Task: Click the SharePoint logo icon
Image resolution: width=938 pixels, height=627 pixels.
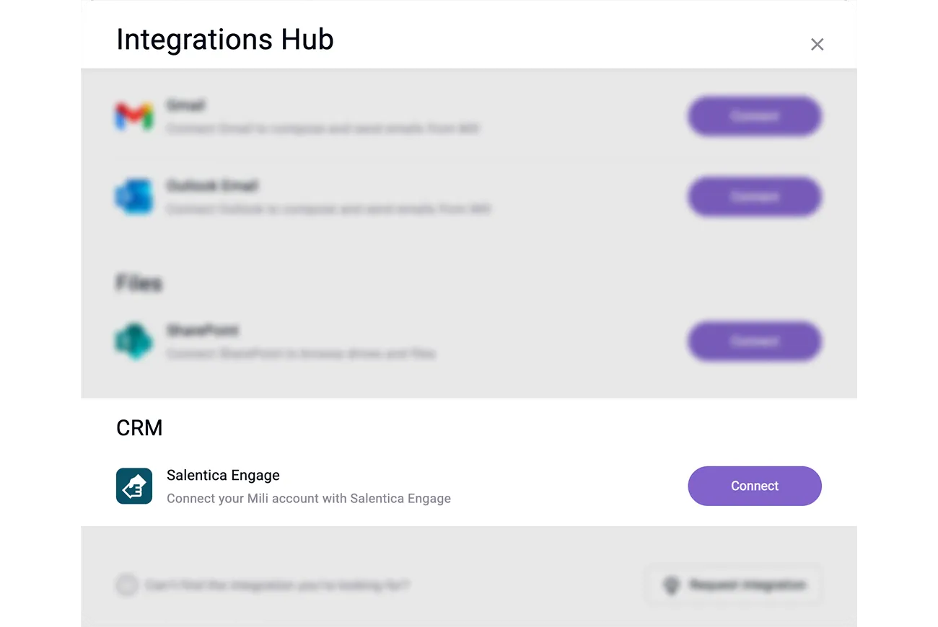Action: pos(134,341)
